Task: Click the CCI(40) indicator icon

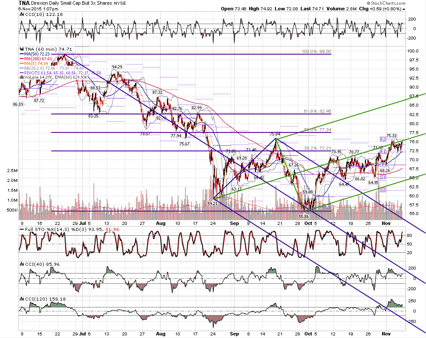Action: (22, 264)
